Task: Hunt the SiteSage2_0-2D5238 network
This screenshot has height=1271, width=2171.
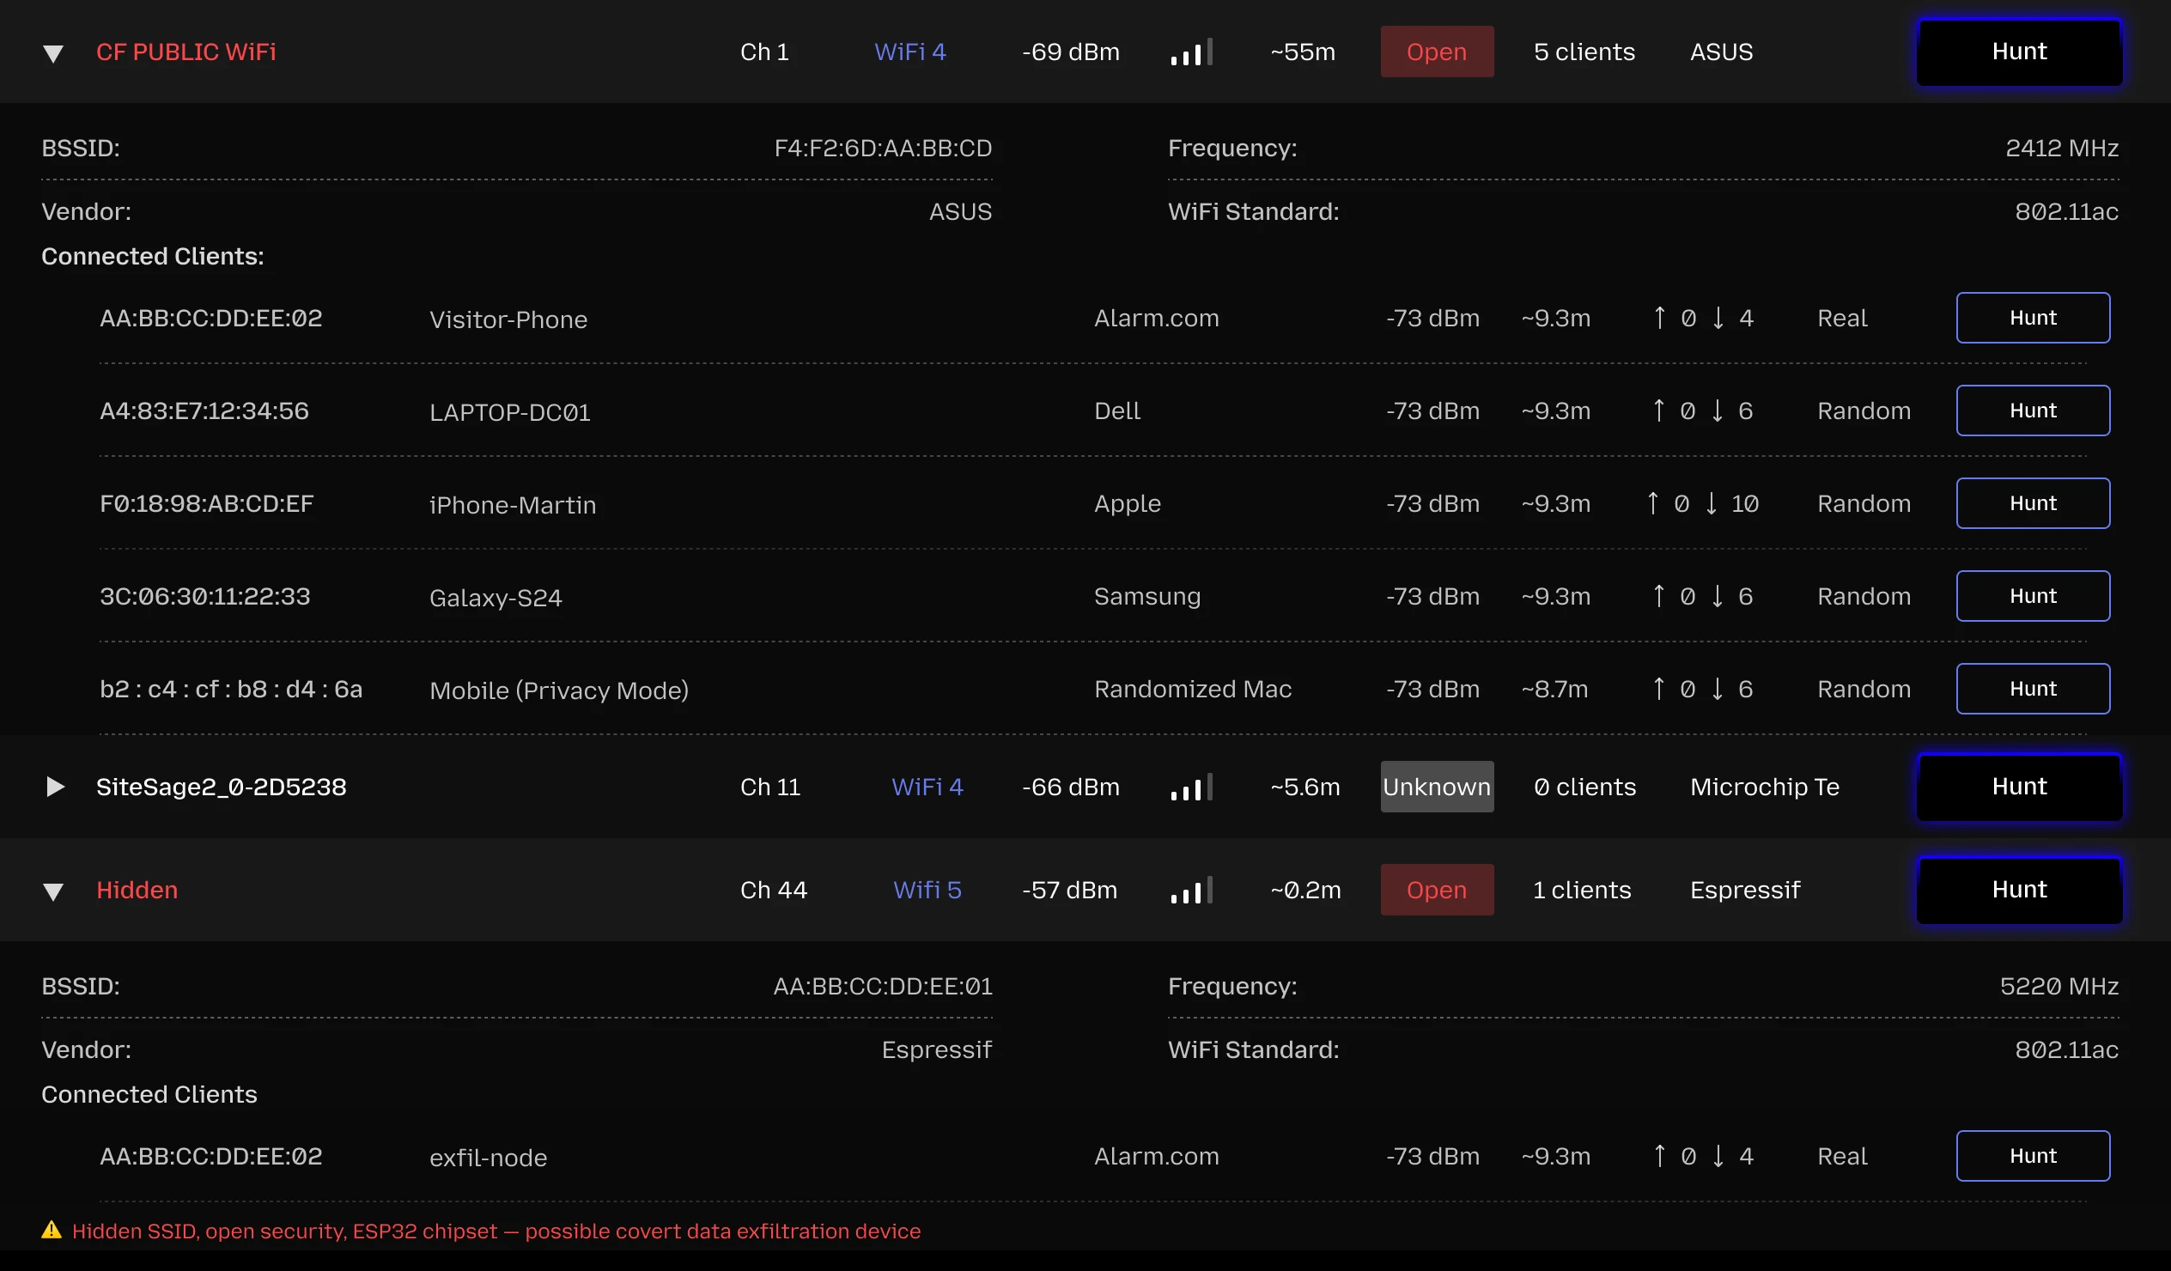Action: 2018,787
